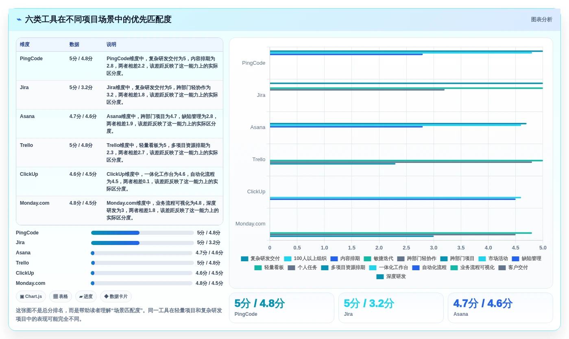Click the 图表分析 label in header
Screen dimensions: 569x339
[x=541, y=20]
